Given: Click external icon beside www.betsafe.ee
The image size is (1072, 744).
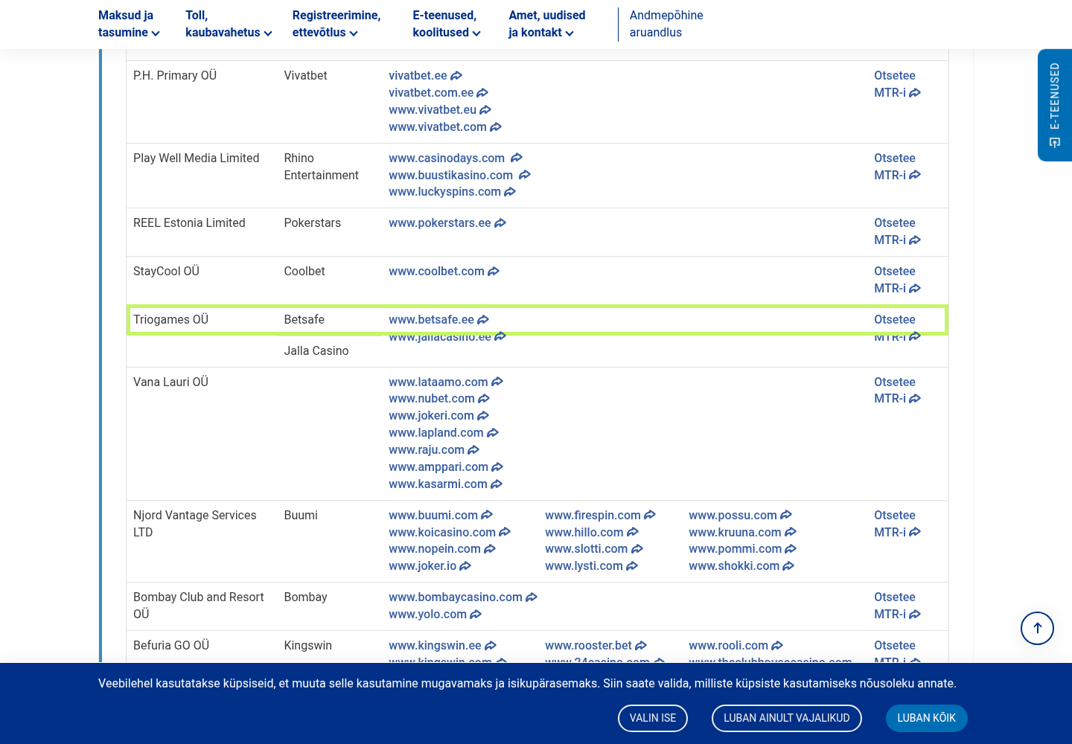Looking at the screenshot, I should (x=483, y=320).
